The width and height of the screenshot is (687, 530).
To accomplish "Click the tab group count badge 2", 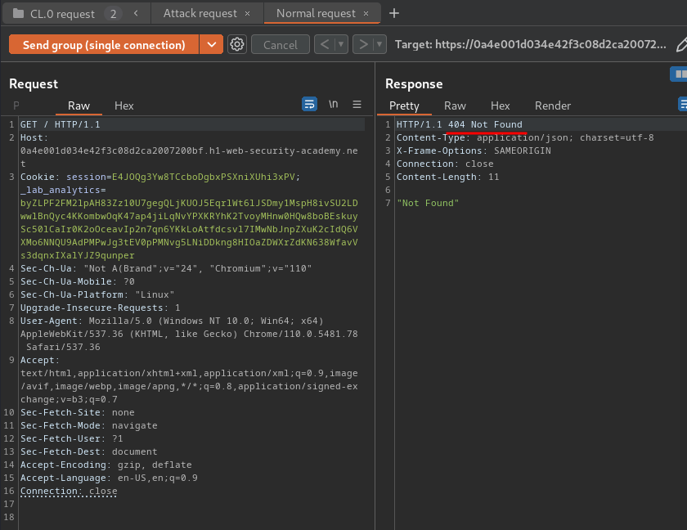I will 113,14.
